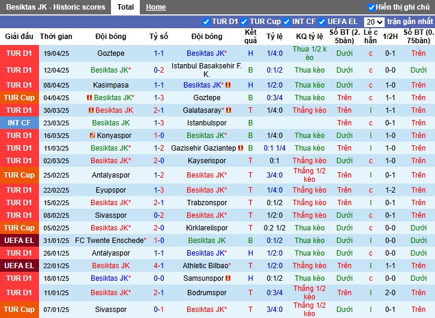
Task: Click the Kết quả column header
Action: click(251, 37)
